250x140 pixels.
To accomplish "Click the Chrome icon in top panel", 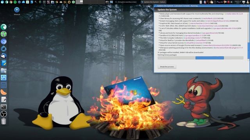I will (x=11, y=2).
